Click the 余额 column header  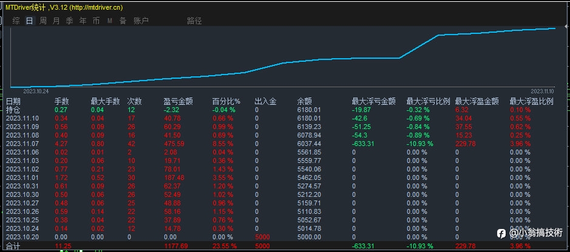304,102
